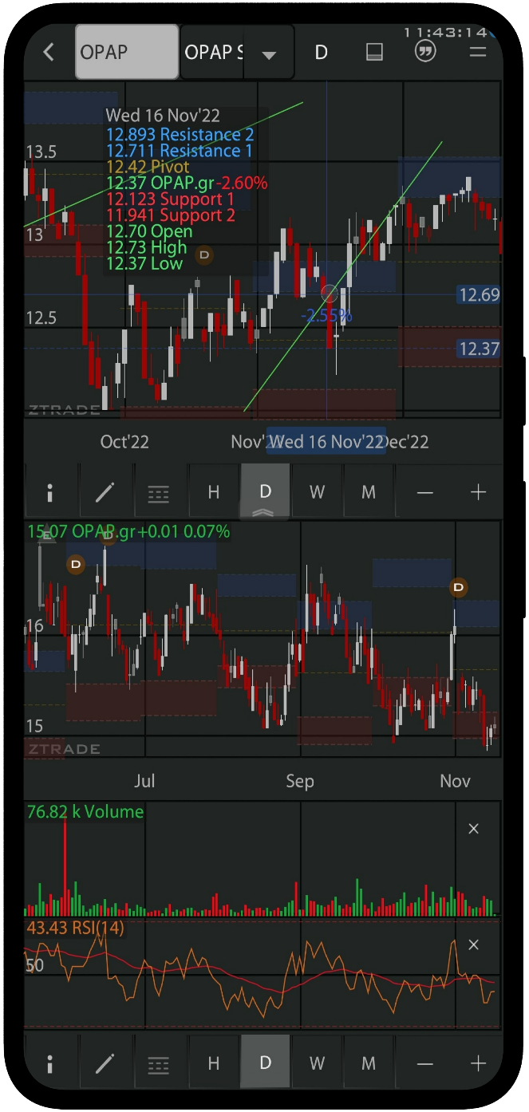This screenshot has height=1112, width=529.
Task: Close the Volume indicator panel
Action: [473, 829]
